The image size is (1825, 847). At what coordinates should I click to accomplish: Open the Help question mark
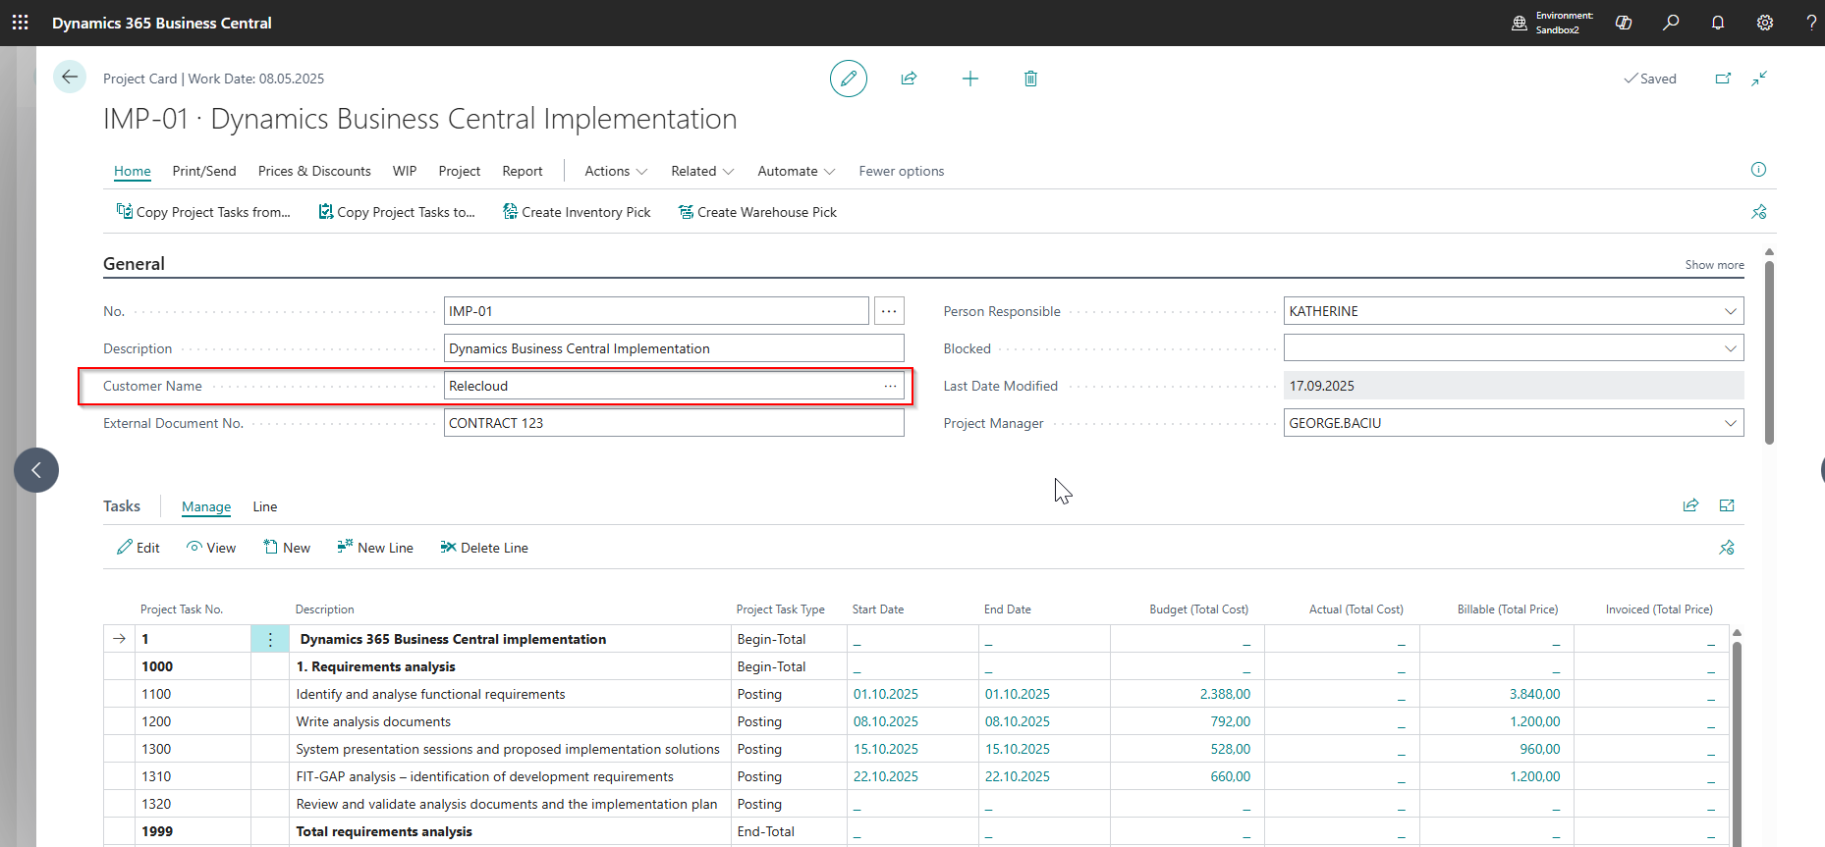coord(1811,23)
